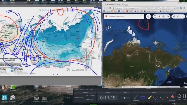Open the hamburger menu in Yandex Maps

182,16
